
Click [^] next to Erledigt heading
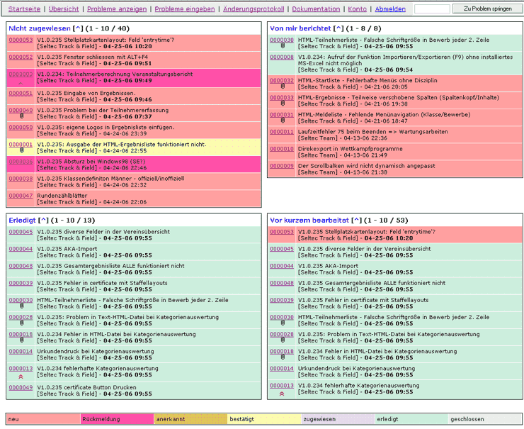[x=43, y=221]
